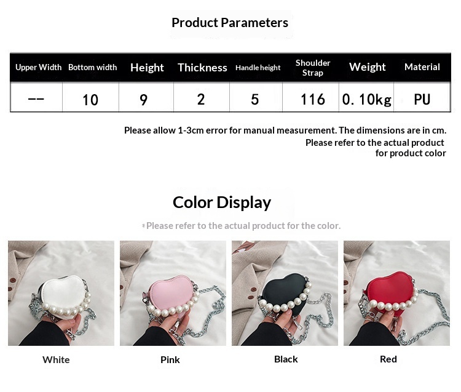Select the White color label
This screenshot has height=392, width=461.
coord(56,359)
